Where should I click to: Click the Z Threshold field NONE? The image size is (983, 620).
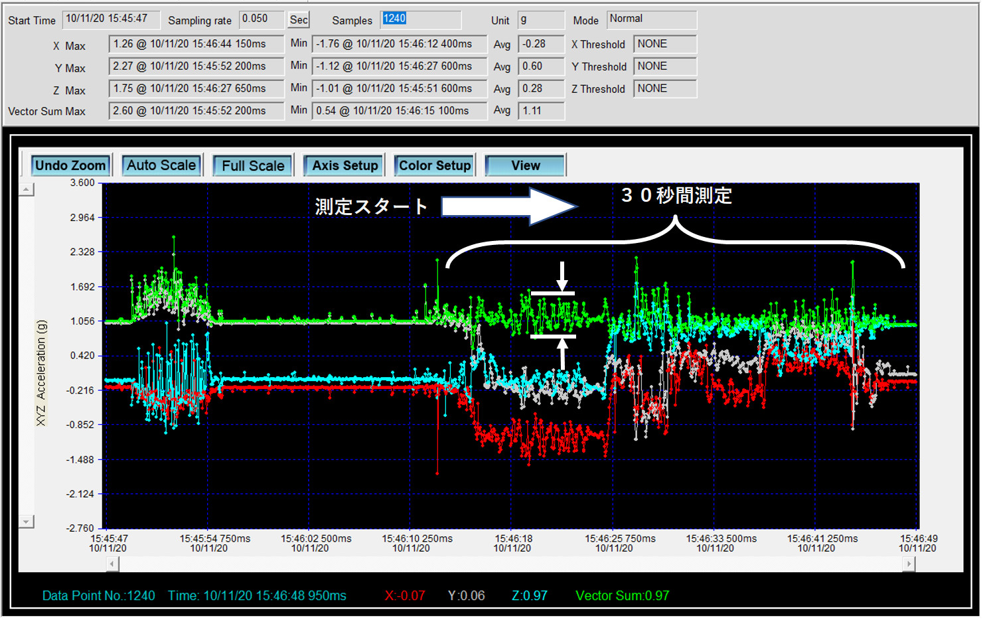tap(665, 89)
